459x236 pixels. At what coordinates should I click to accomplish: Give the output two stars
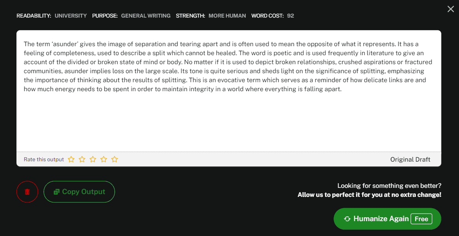click(x=82, y=159)
